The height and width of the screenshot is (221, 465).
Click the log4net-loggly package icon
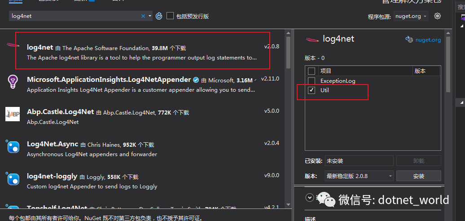point(13,179)
